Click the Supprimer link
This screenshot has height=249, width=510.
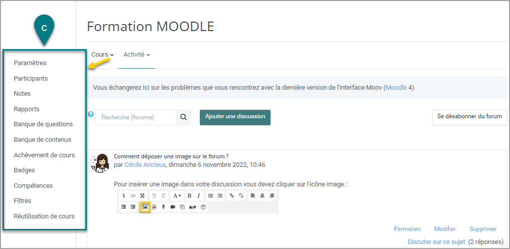tap(483, 229)
